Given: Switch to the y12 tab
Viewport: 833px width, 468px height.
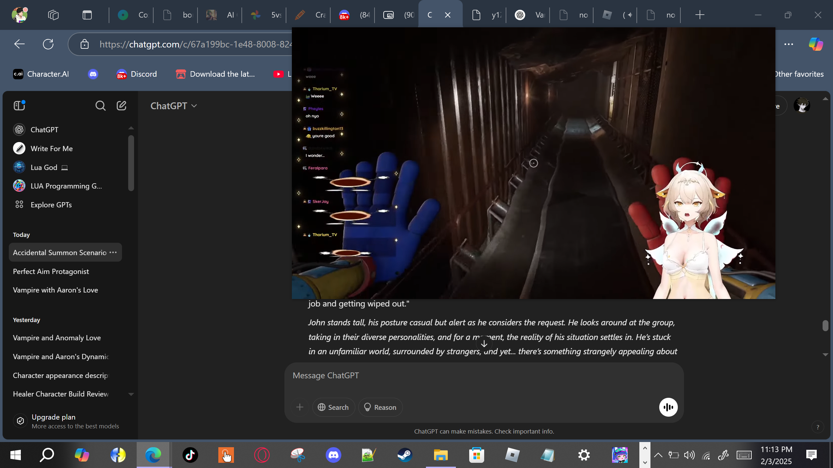Looking at the screenshot, I should [x=484, y=15].
